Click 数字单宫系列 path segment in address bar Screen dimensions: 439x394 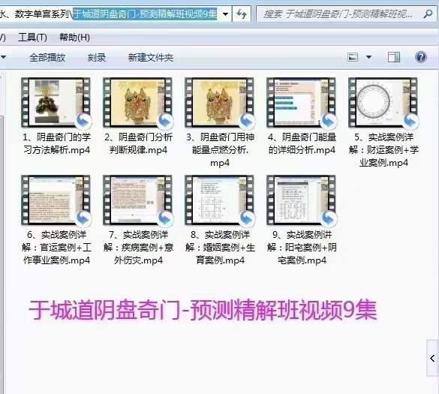[42, 14]
